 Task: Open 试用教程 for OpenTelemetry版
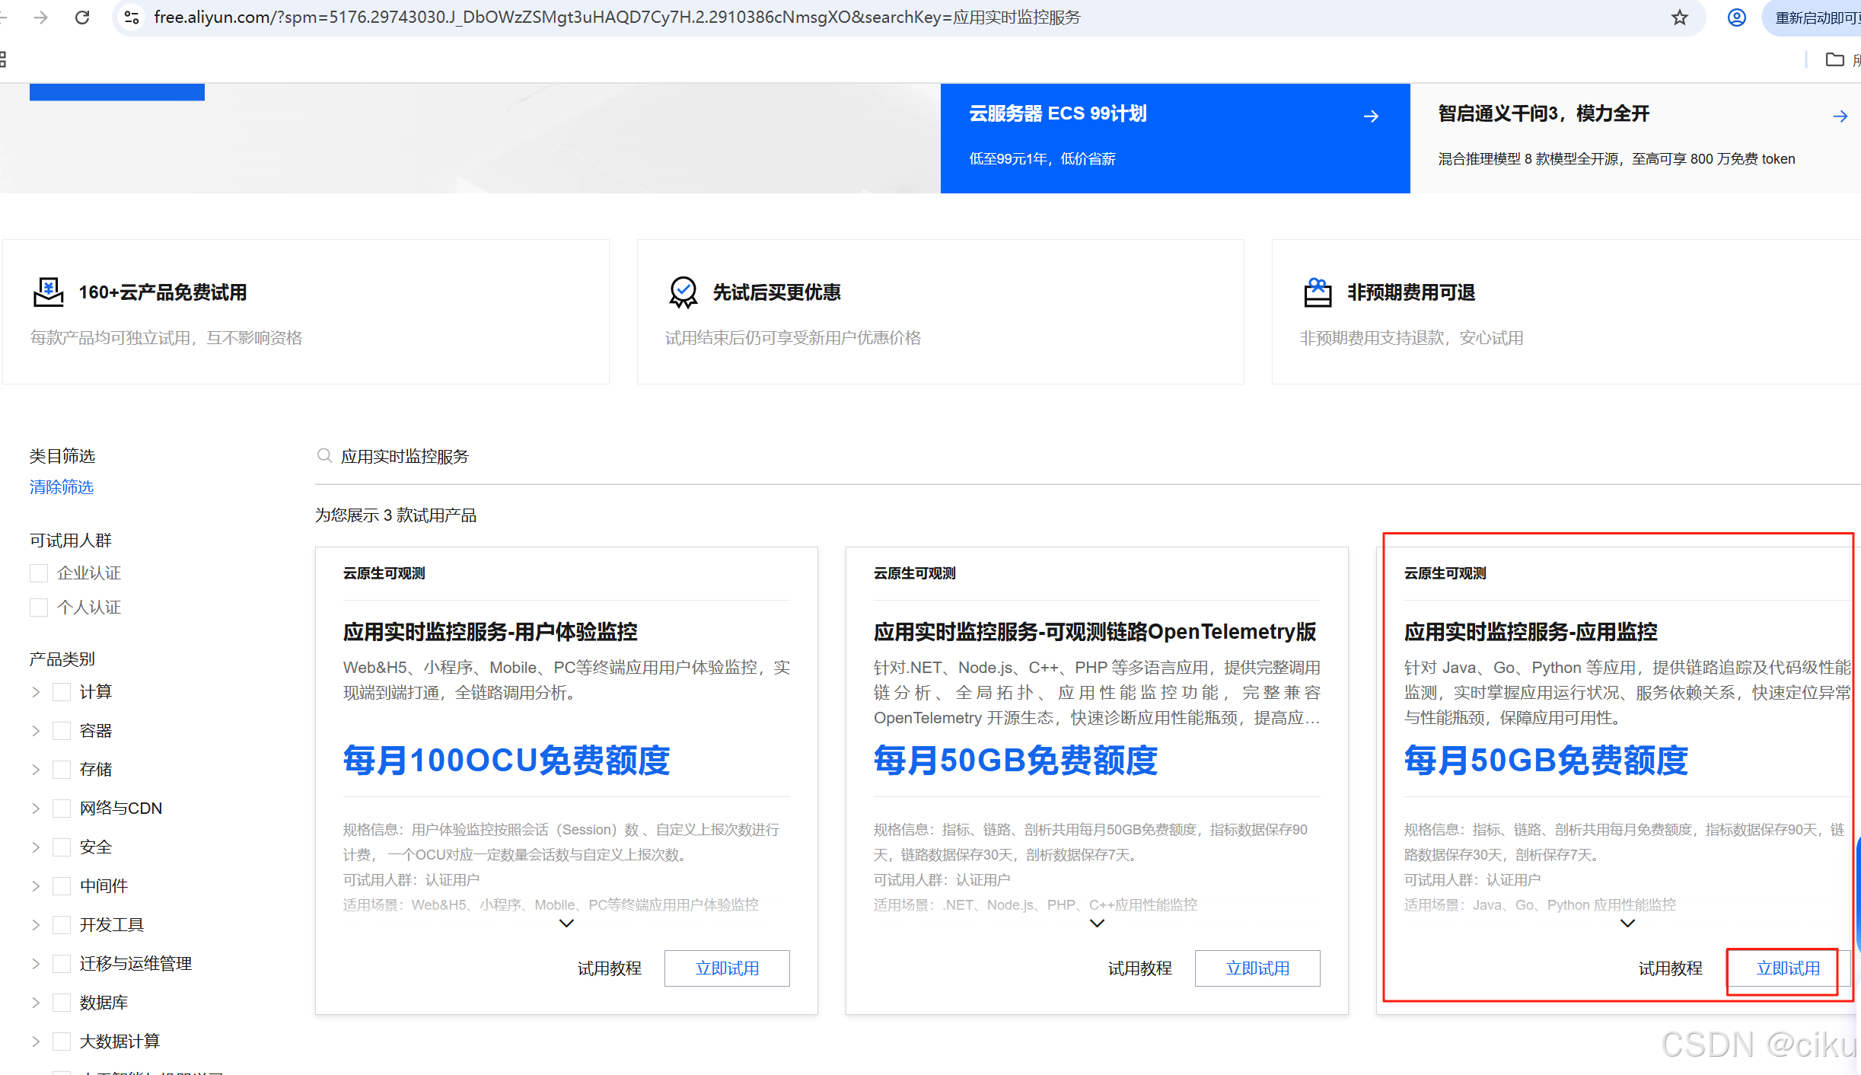click(1140, 968)
